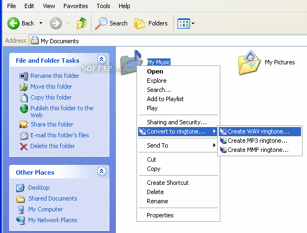Select Create WAV ringtone...
Image resolution: width=307 pixels, height=233 pixels.
click(260, 131)
